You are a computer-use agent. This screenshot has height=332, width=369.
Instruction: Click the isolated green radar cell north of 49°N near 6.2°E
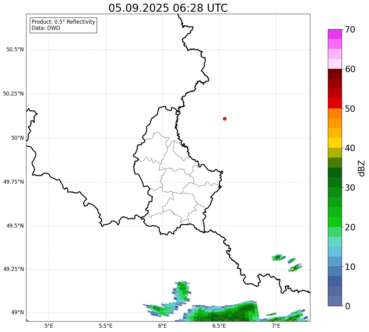(x=181, y=291)
